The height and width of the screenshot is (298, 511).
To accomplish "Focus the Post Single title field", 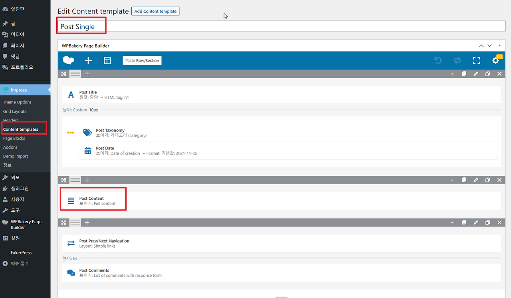I will (281, 26).
